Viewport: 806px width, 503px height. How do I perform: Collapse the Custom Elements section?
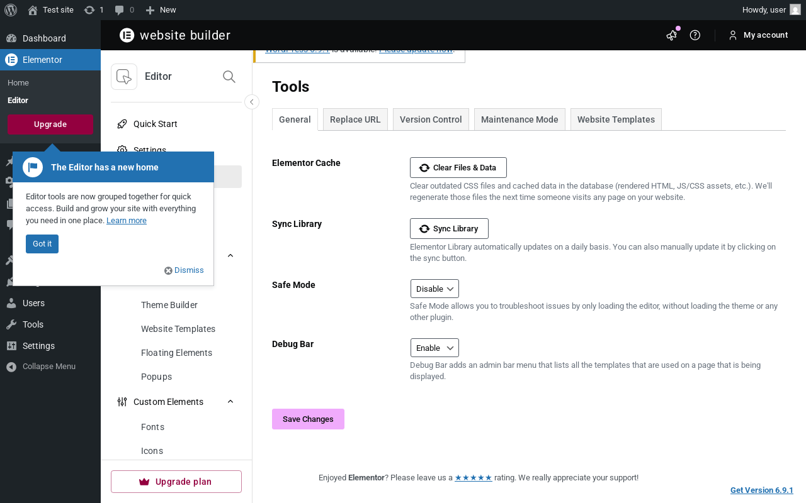tap(230, 402)
